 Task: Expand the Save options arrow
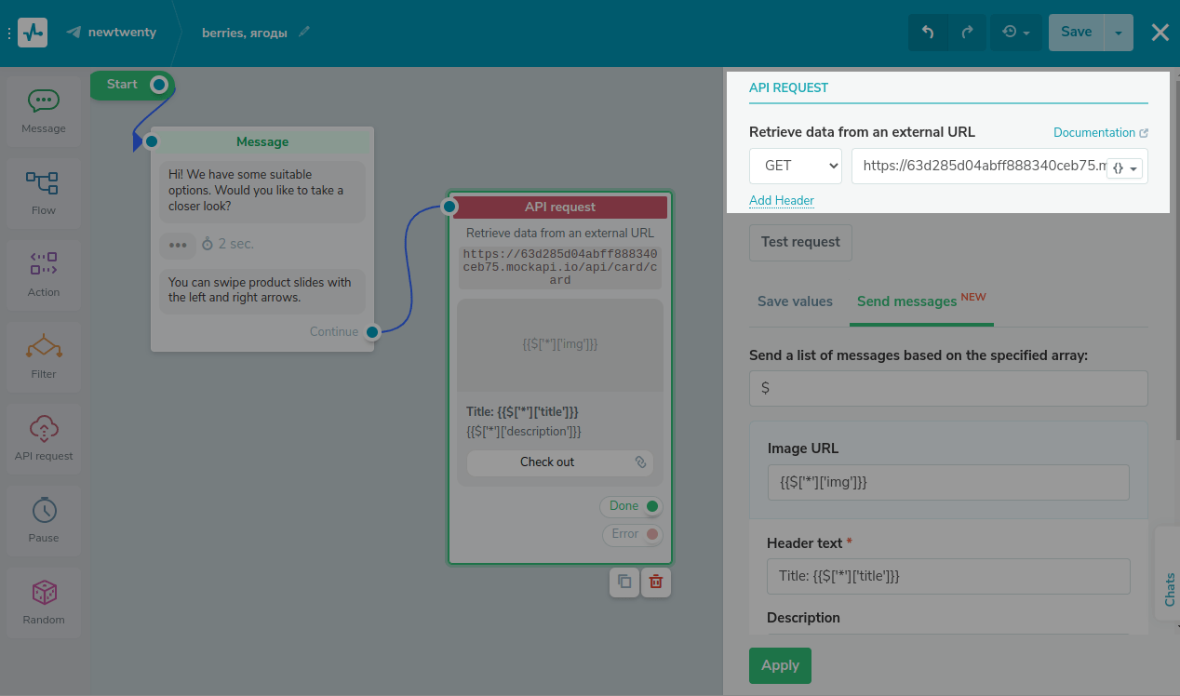tap(1119, 33)
